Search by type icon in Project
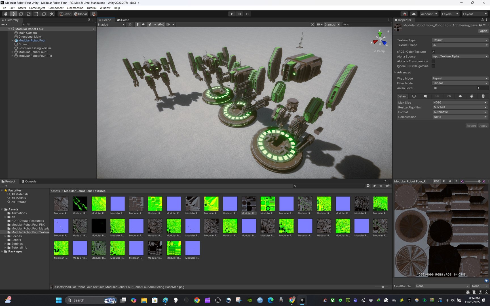The image size is (490, 306). click(x=368, y=186)
